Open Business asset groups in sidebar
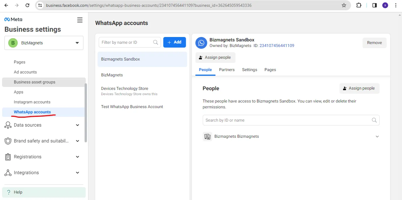This screenshot has height=200, width=402. click(x=44, y=82)
